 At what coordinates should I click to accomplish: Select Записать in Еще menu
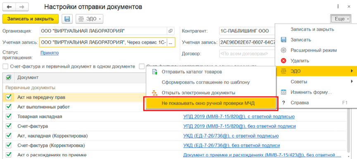click(x=301, y=40)
